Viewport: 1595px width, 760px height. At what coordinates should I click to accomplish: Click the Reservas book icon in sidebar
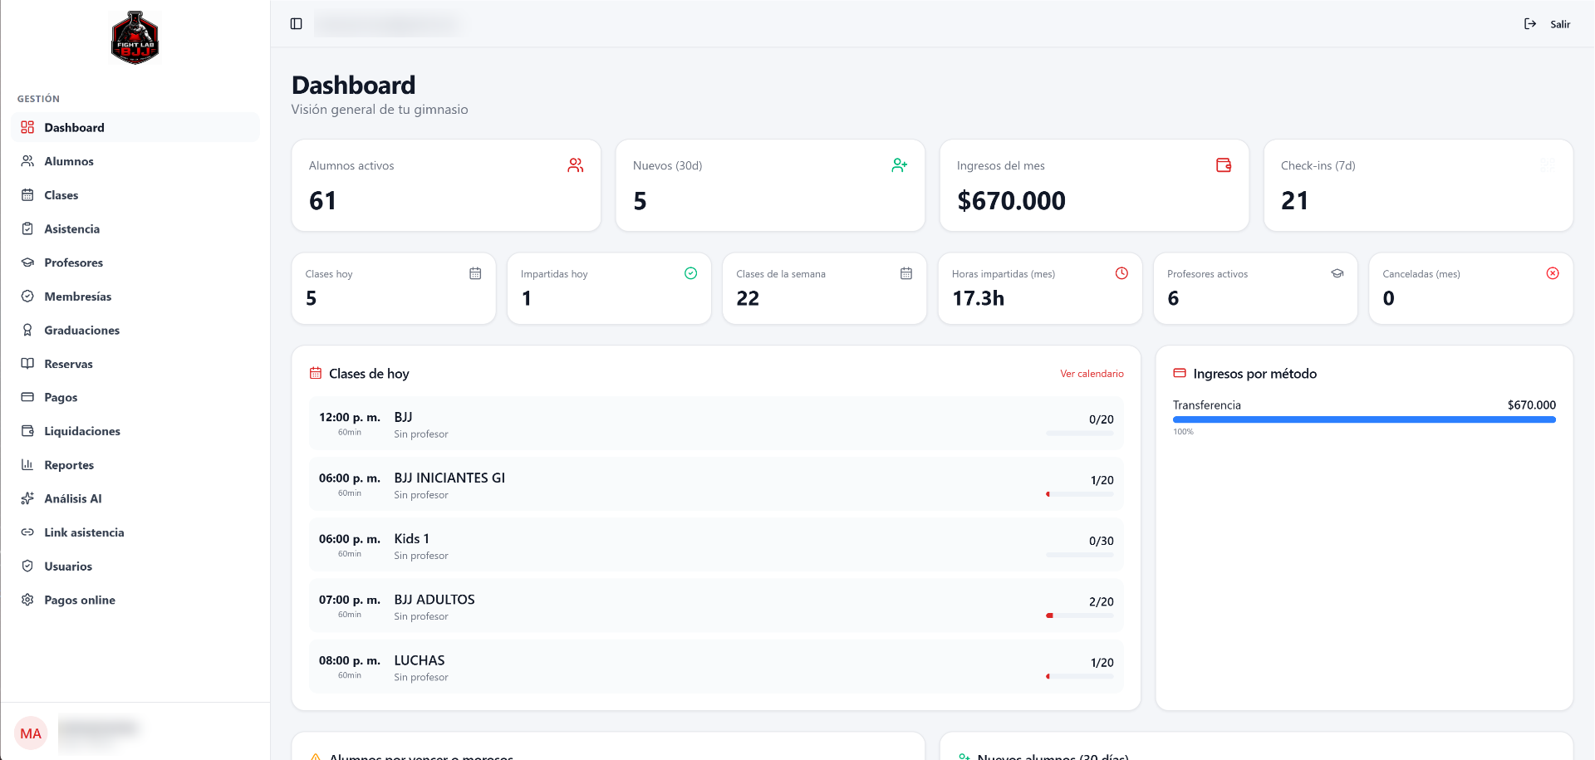click(27, 364)
